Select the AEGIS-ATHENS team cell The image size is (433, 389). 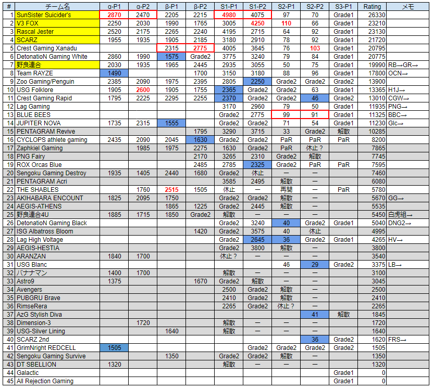[x=57, y=206]
